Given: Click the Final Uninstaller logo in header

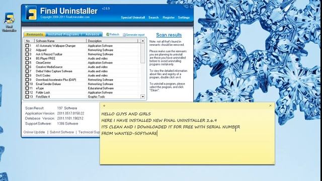Looking at the screenshot, I should pos(31,13).
